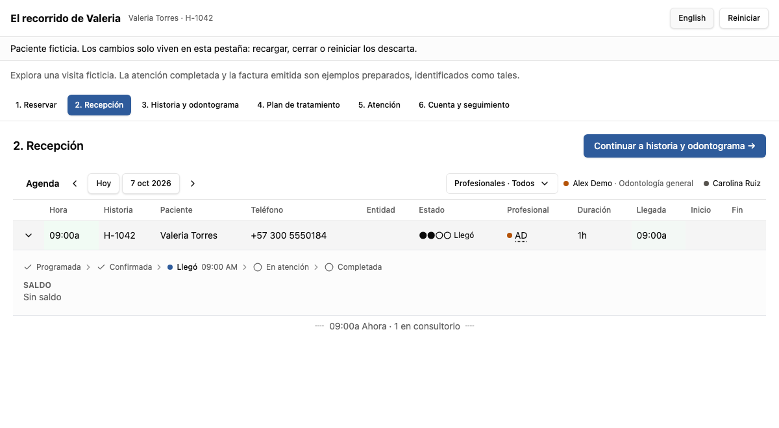Open the 6. Cuenta y seguimiento tab
Screen dimensions: 779x428
(464, 105)
